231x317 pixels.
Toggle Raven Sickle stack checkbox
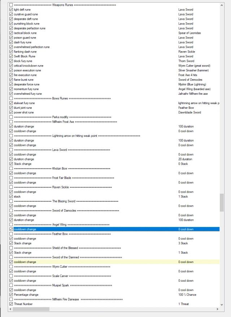point(11,197)
